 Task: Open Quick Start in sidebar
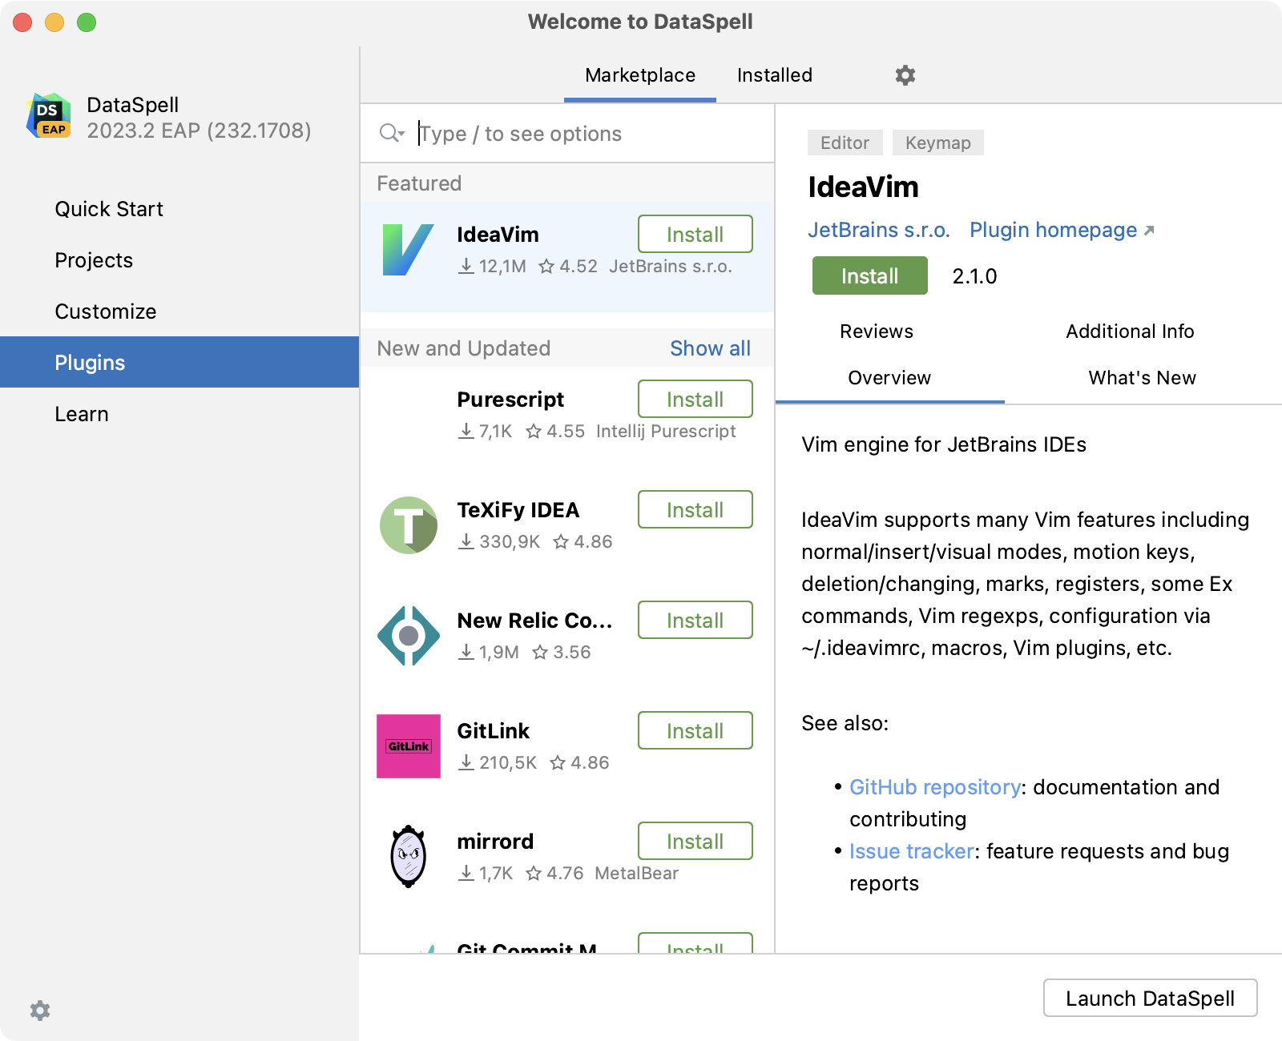coord(179,209)
